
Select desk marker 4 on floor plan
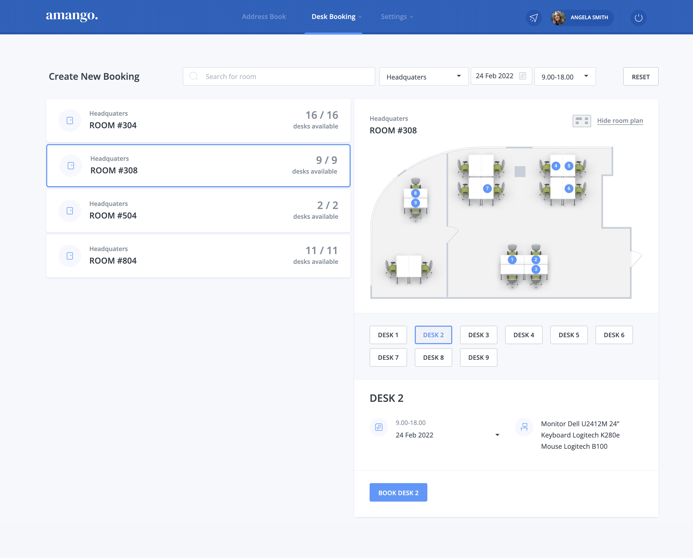[556, 166]
